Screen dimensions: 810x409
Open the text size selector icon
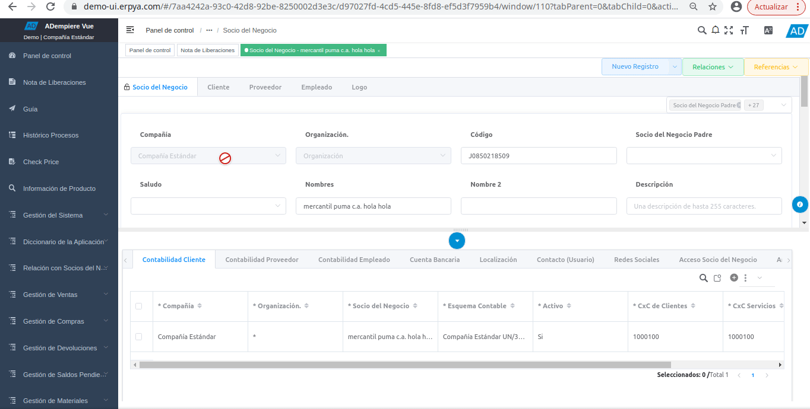pos(745,30)
